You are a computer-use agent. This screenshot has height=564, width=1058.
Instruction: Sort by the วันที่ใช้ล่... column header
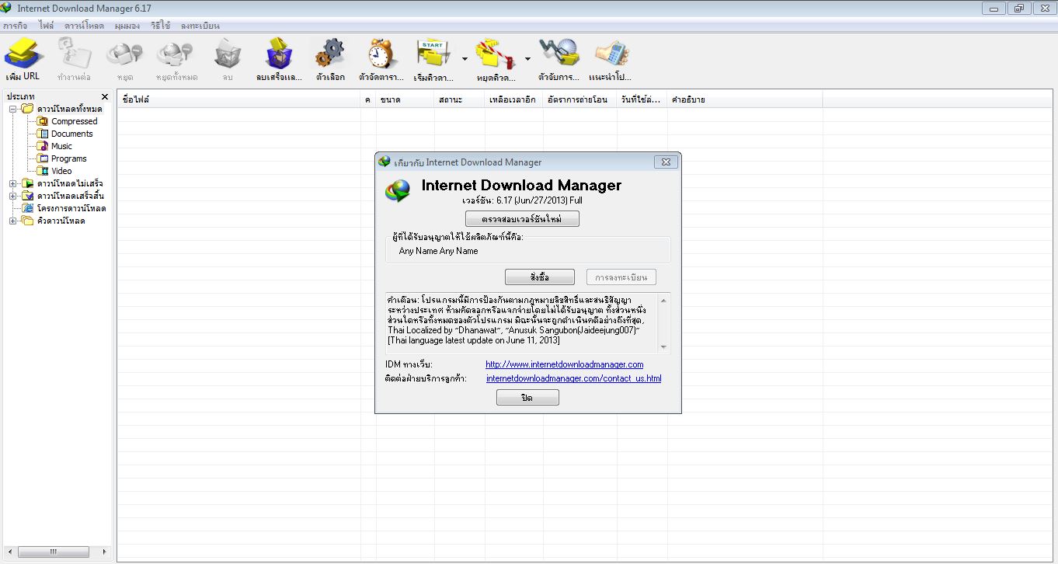[x=642, y=99]
